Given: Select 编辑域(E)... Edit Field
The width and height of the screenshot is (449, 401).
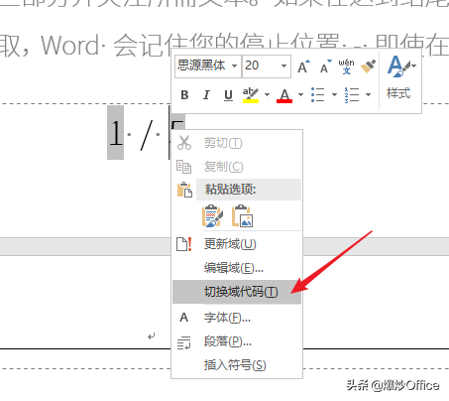Looking at the screenshot, I should [237, 268].
